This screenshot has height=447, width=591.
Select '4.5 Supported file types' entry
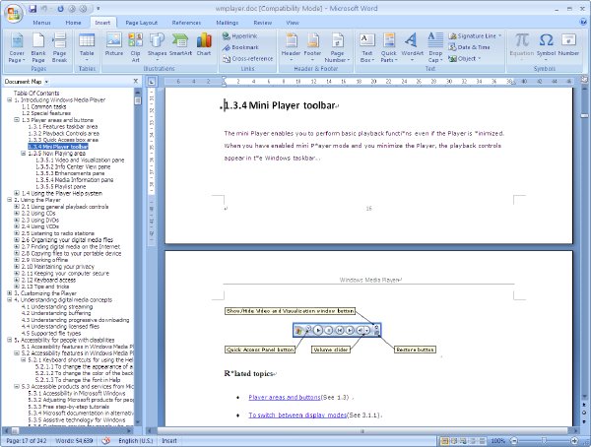coord(51,333)
